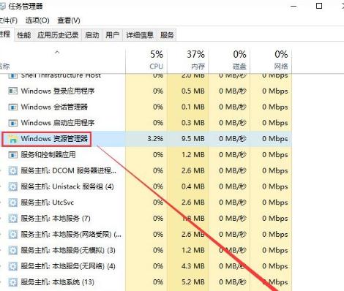Click 0 MB/秒 disk in Windows 登录应用程序 row
This screenshot has width=344, height=291.
233,91
